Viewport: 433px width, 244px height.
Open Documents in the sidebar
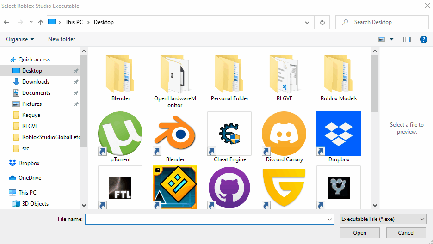click(x=37, y=93)
